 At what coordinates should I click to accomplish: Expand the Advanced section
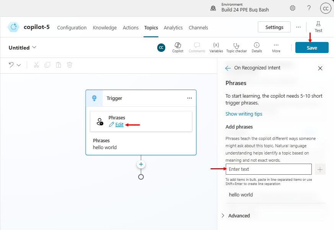(236, 216)
